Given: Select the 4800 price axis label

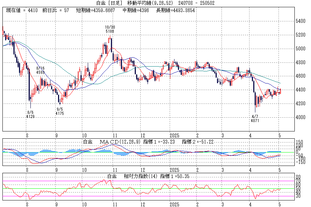Looking at the screenshot, I should [x=301, y=62].
